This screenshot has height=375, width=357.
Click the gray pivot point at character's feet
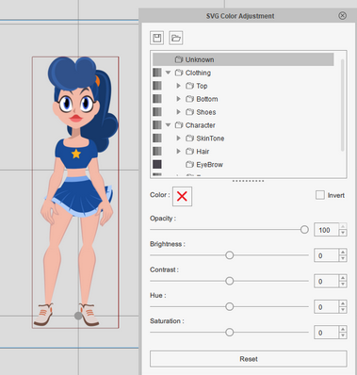(78, 316)
